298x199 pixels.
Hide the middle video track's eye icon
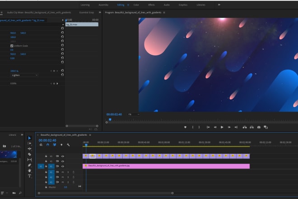click(63, 161)
